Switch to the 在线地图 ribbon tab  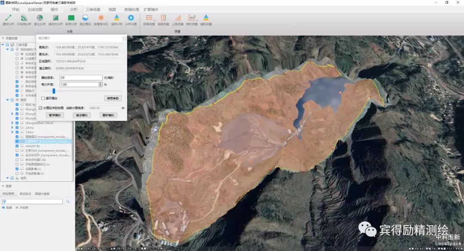(35, 9)
